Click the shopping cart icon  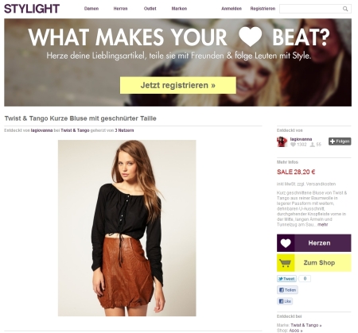(x=285, y=263)
